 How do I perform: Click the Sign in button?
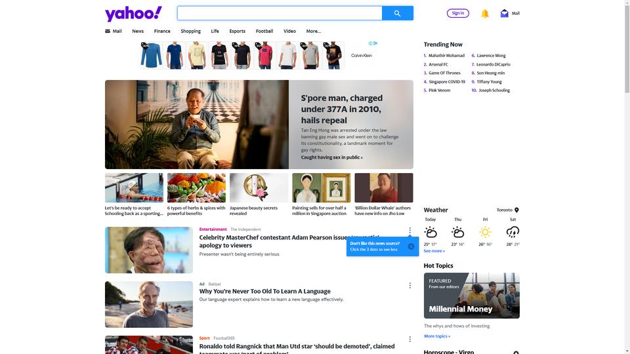click(457, 13)
